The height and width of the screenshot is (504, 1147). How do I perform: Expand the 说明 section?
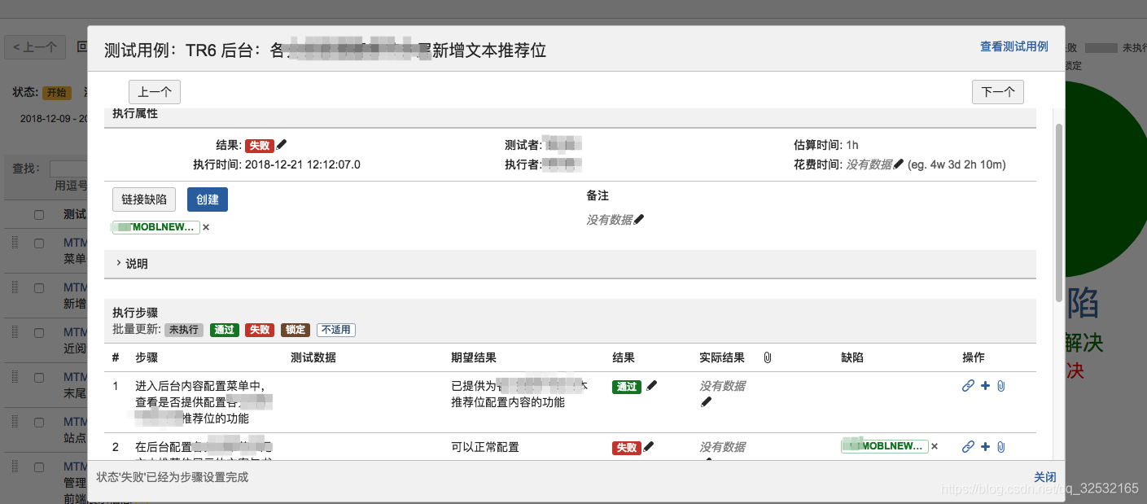click(132, 264)
